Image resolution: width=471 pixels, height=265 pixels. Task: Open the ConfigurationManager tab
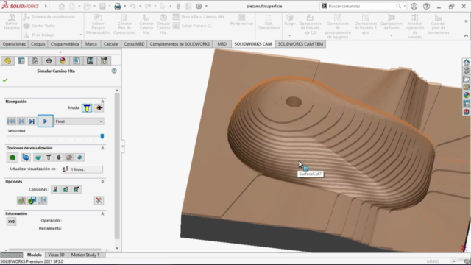[x=35, y=60]
